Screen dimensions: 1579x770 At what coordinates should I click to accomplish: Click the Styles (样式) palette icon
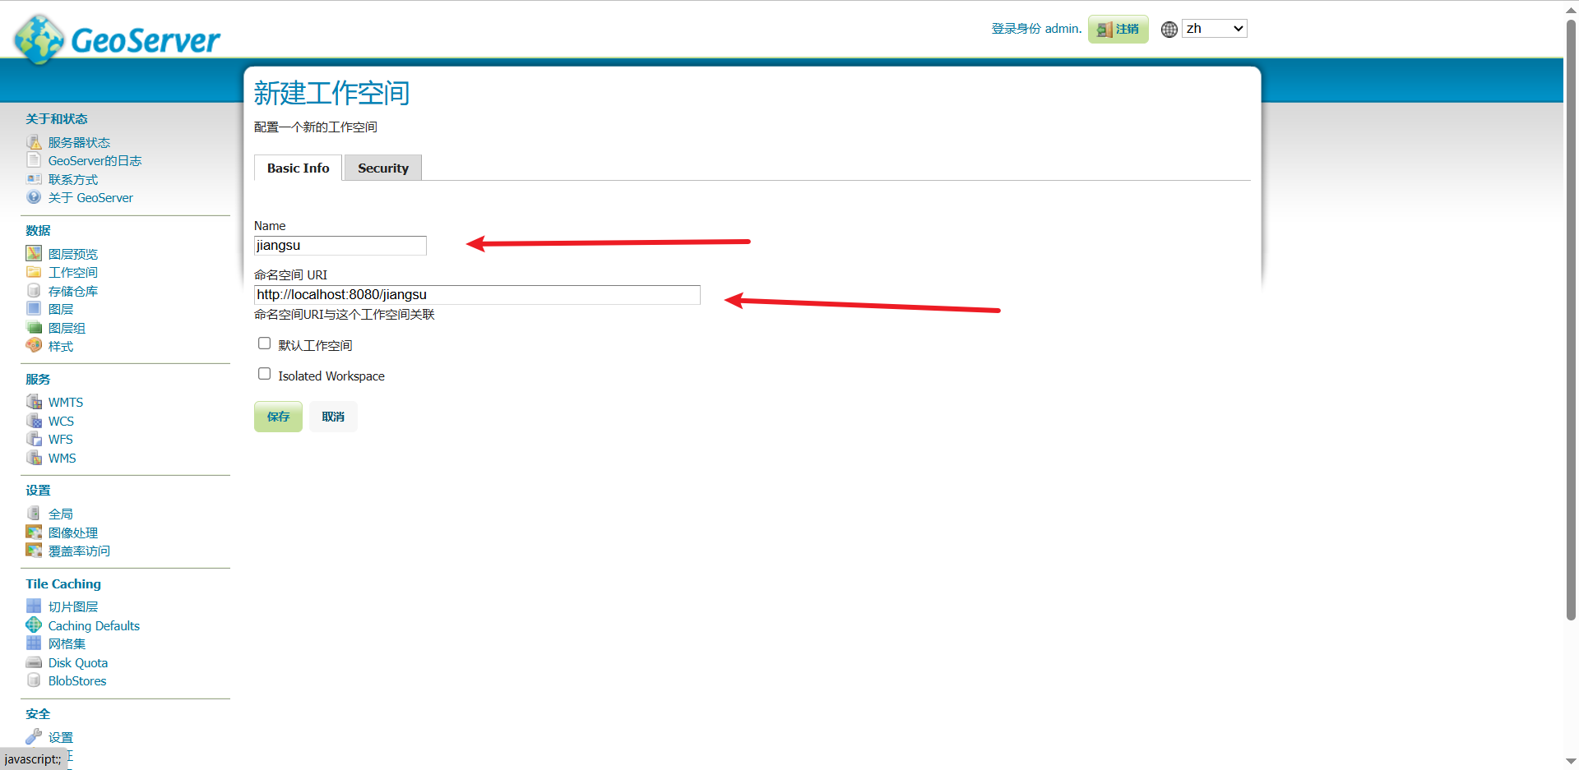coord(34,346)
